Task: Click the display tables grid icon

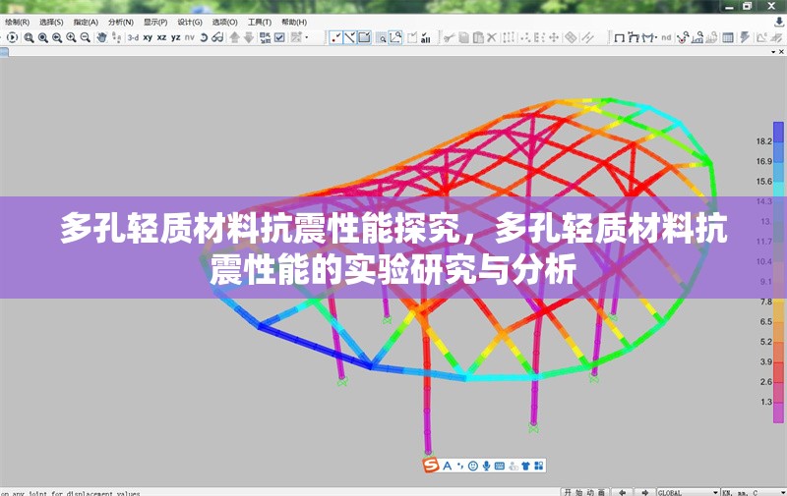Action: click(x=727, y=37)
